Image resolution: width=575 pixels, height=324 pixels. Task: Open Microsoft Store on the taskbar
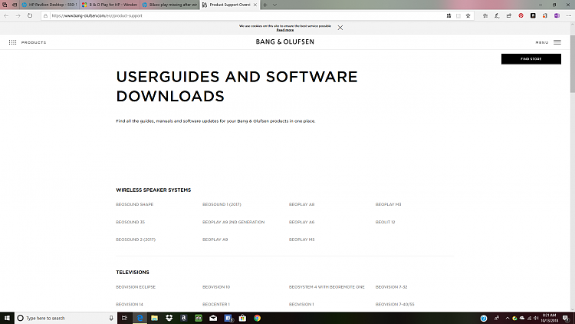coord(242,318)
